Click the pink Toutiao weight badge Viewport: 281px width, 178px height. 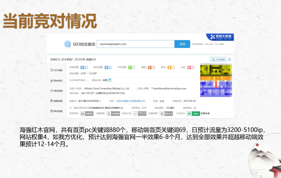[191, 67]
